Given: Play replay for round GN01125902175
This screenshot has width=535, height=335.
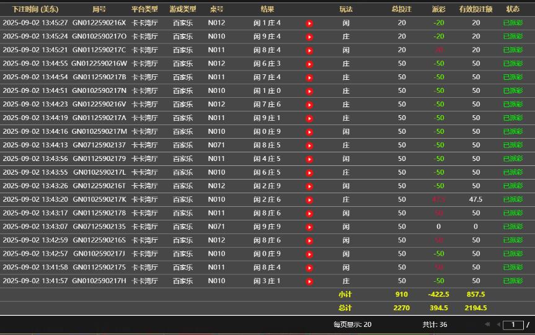Looking at the screenshot, I should (309, 268).
